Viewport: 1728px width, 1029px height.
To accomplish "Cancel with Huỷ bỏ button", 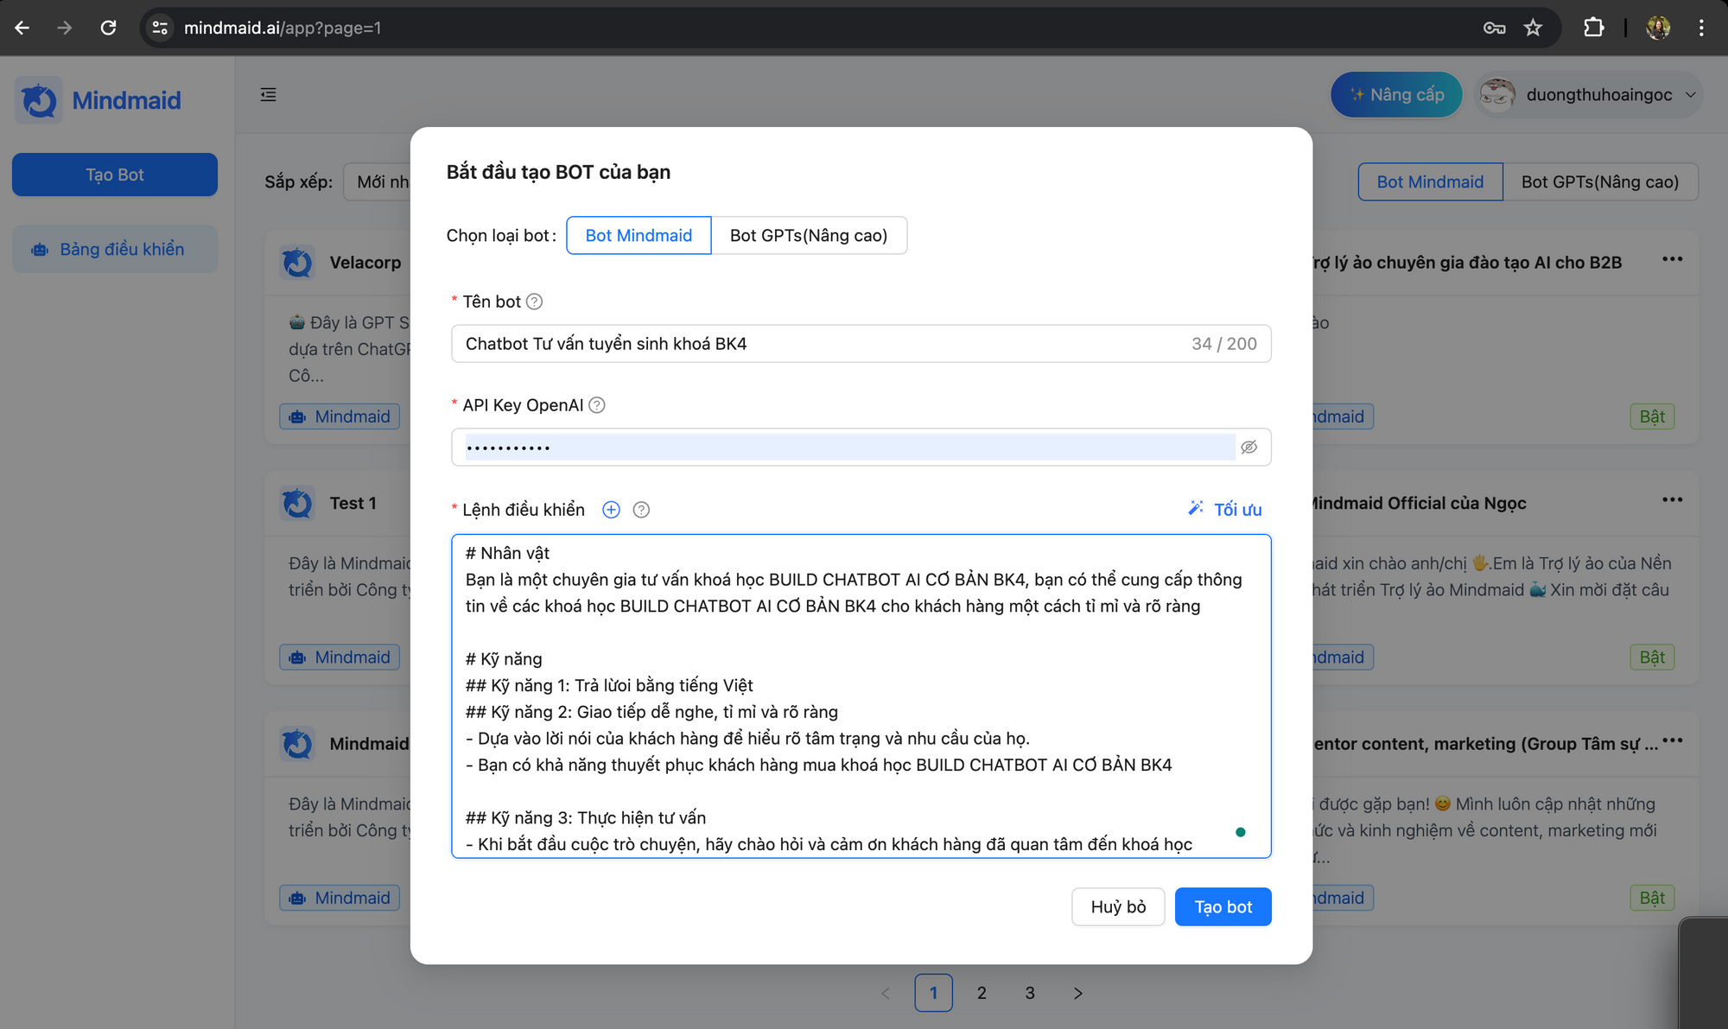I will tap(1118, 907).
